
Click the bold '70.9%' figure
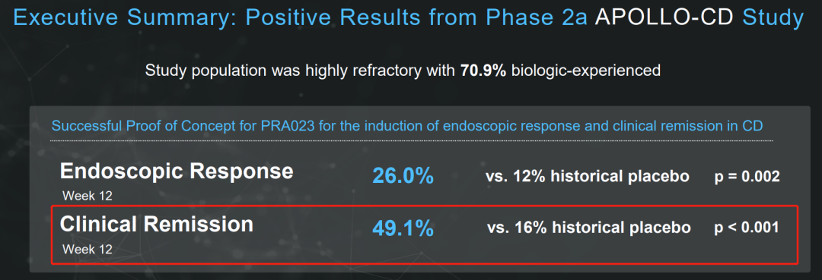(x=483, y=71)
